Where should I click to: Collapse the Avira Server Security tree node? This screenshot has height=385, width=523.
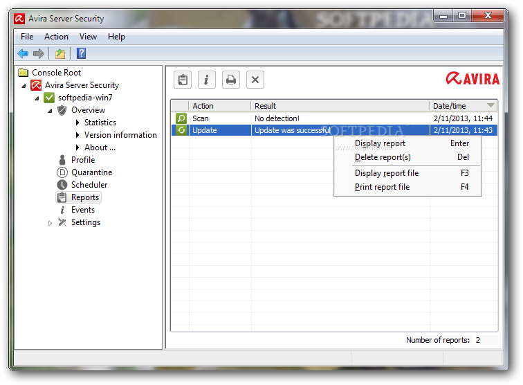click(x=24, y=86)
